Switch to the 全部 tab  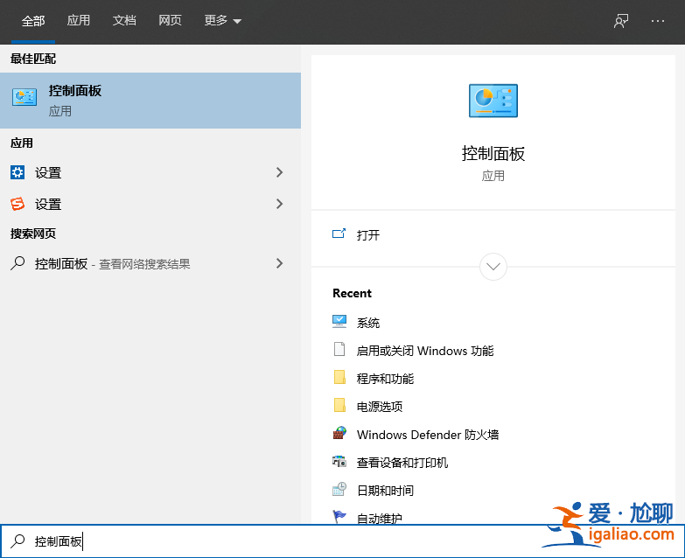pos(33,20)
